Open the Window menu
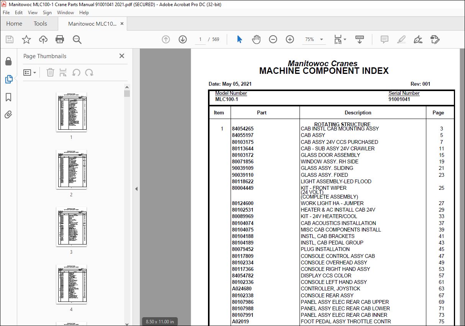Viewport: 465px width, 326px height. tap(65, 13)
